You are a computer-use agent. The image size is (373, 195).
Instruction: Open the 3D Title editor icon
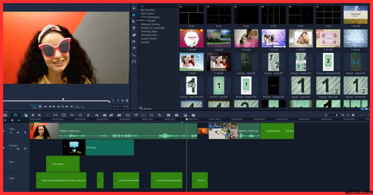(159, 115)
